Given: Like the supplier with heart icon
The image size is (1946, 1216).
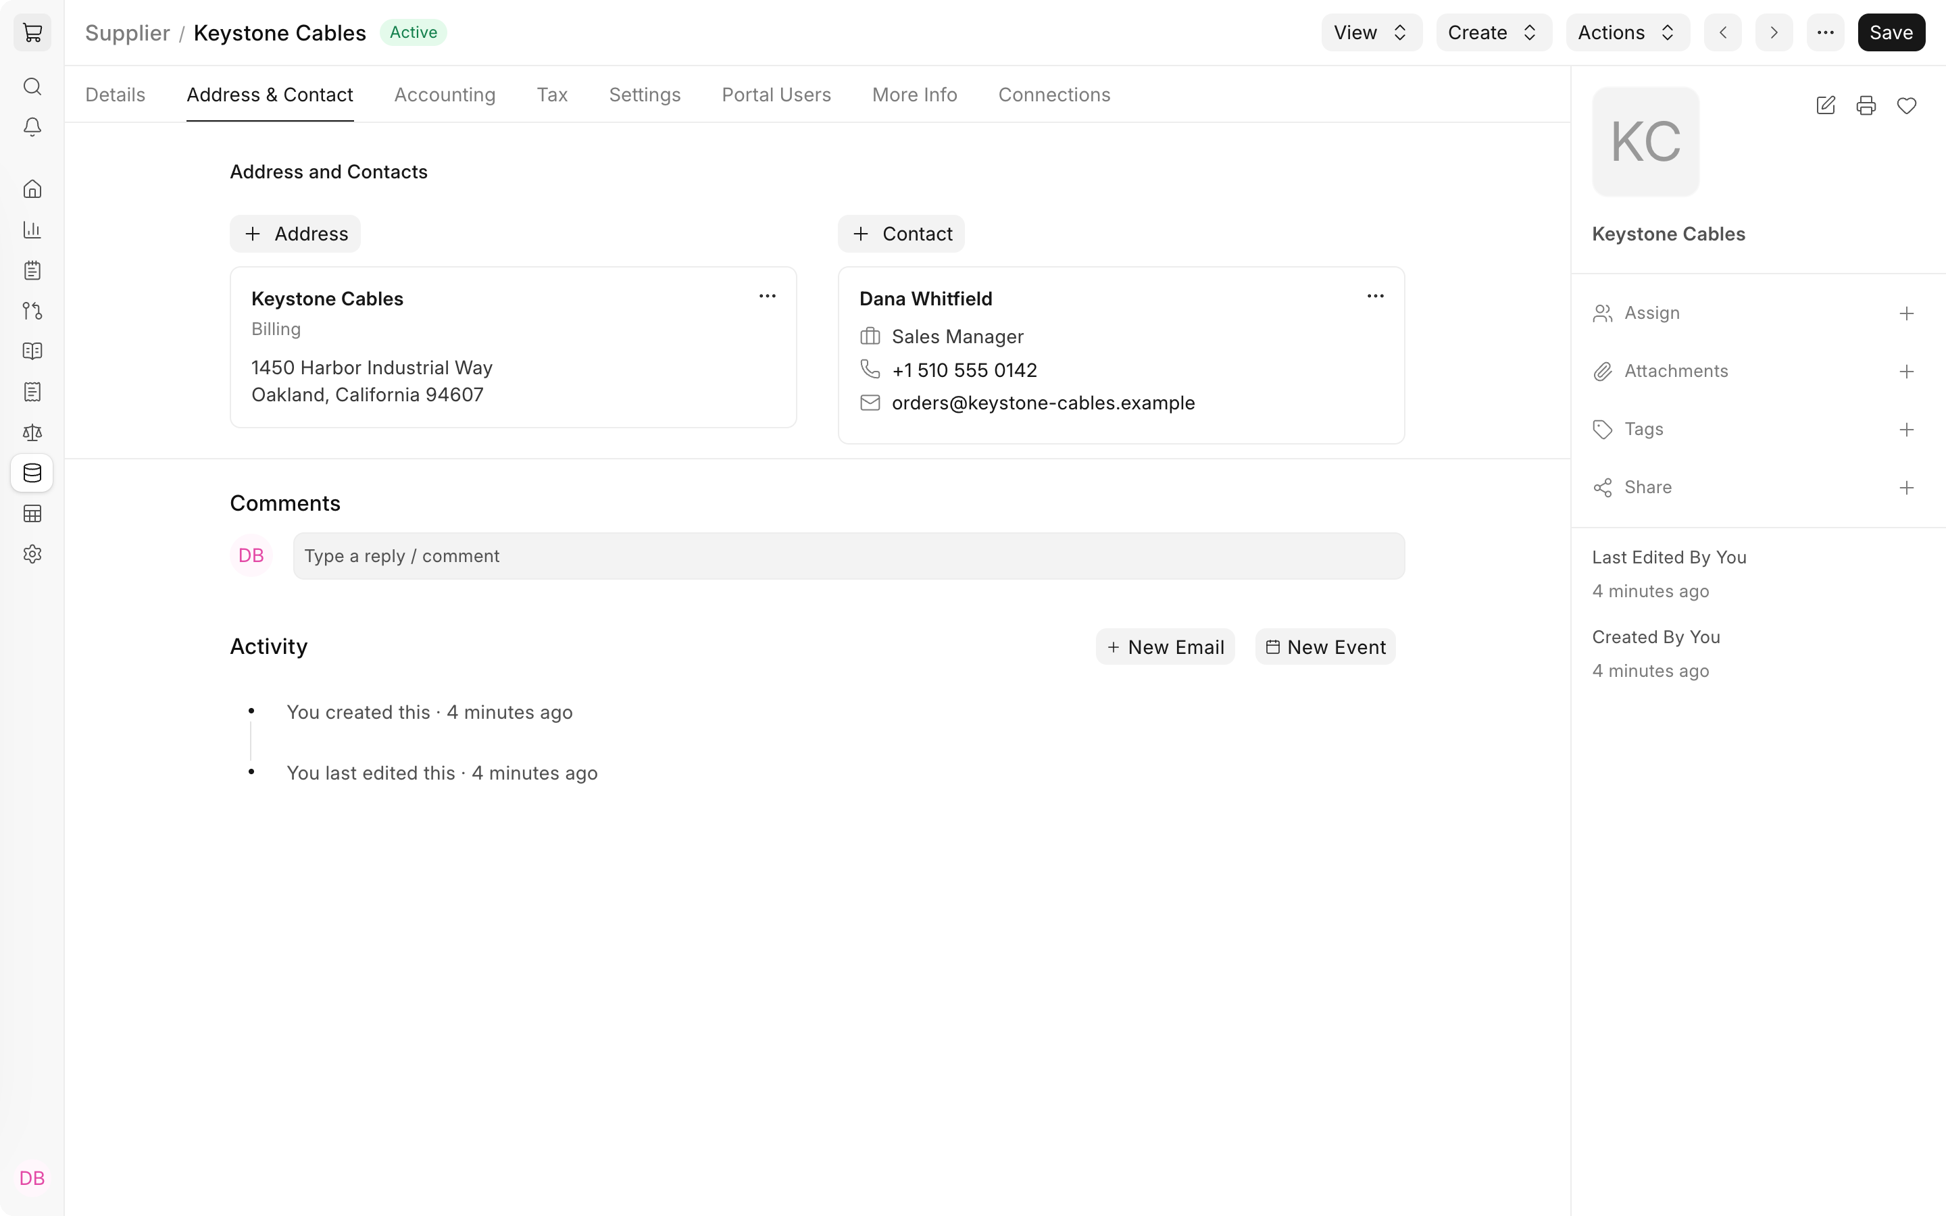Looking at the screenshot, I should coord(1907,105).
